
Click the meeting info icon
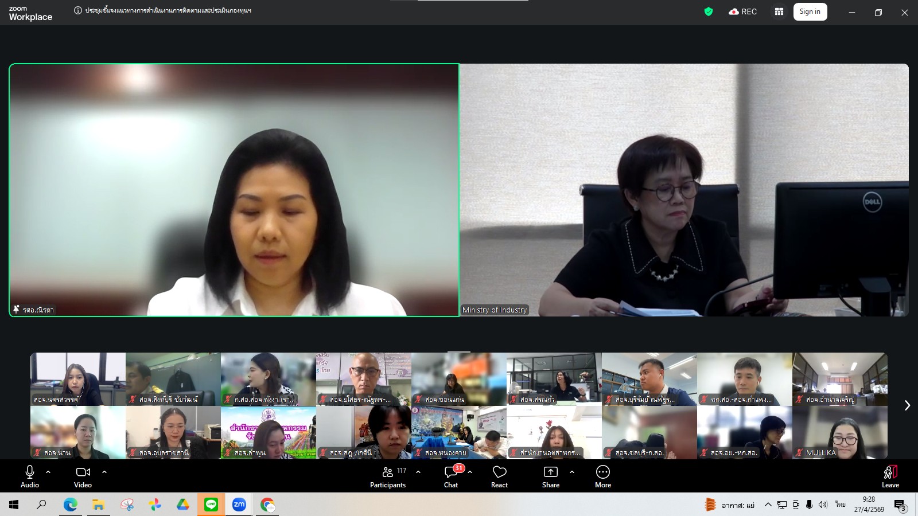tap(78, 10)
